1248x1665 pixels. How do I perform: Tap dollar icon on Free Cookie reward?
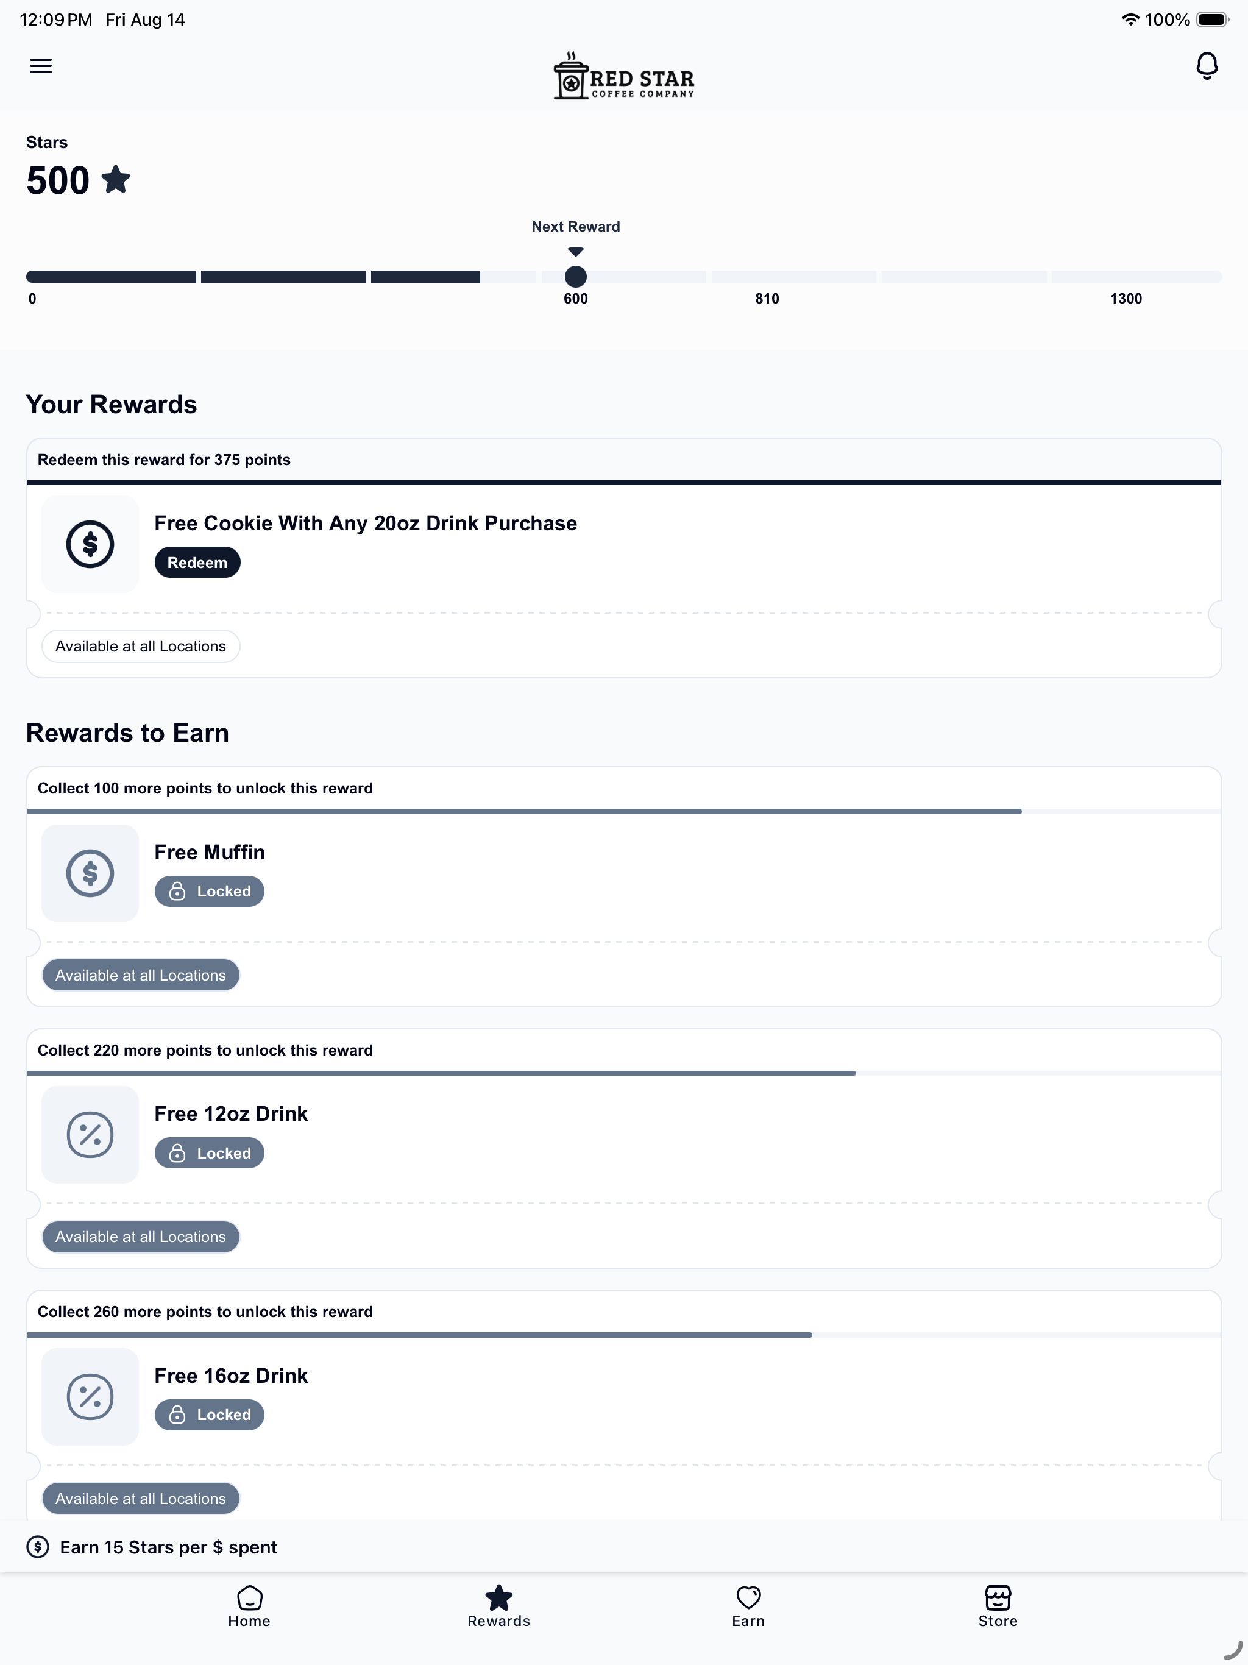click(x=90, y=544)
